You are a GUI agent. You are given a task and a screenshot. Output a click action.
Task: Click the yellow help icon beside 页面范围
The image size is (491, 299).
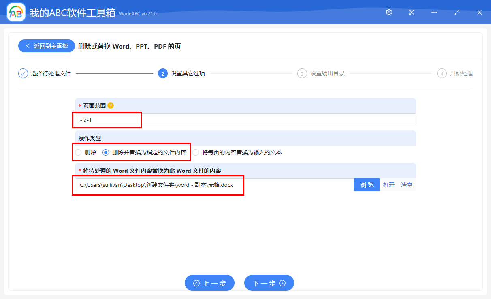click(109, 105)
